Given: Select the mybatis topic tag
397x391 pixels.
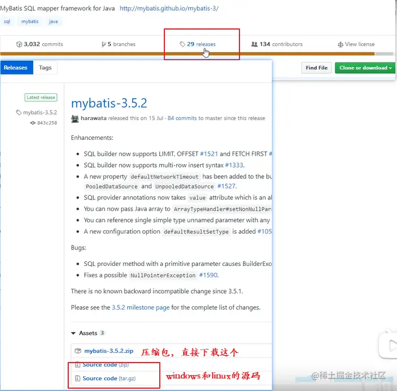Looking at the screenshot, I should [x=30, y=22].
